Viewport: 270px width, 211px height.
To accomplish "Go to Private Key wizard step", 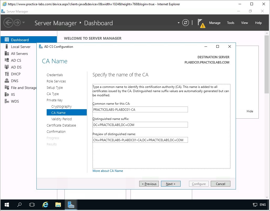I will point(55,100).
